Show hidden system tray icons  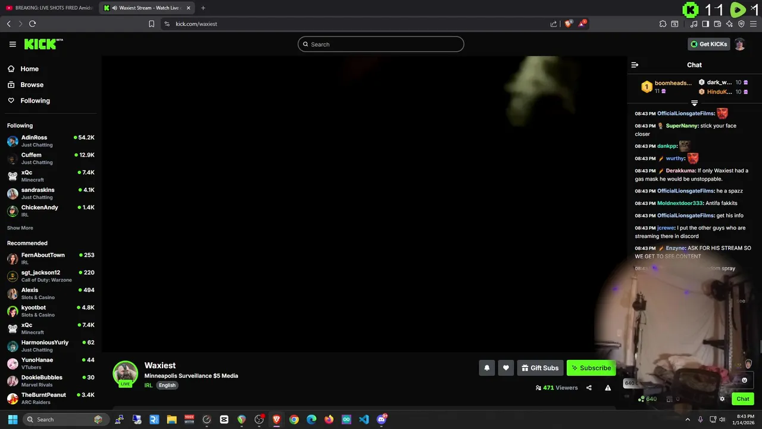(688, 419)
